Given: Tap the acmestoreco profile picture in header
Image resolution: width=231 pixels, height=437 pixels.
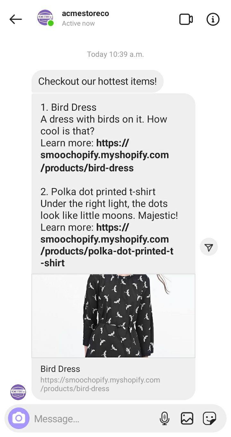Looking at the screenshot, I should (45, 18).
